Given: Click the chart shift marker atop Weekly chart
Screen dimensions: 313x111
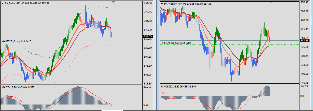Looking at the screenshot, I should tap(271, 2).
